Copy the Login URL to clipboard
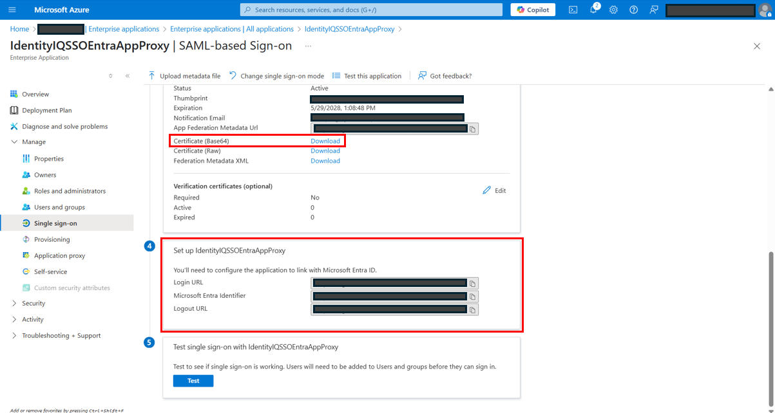 (472, 284)
